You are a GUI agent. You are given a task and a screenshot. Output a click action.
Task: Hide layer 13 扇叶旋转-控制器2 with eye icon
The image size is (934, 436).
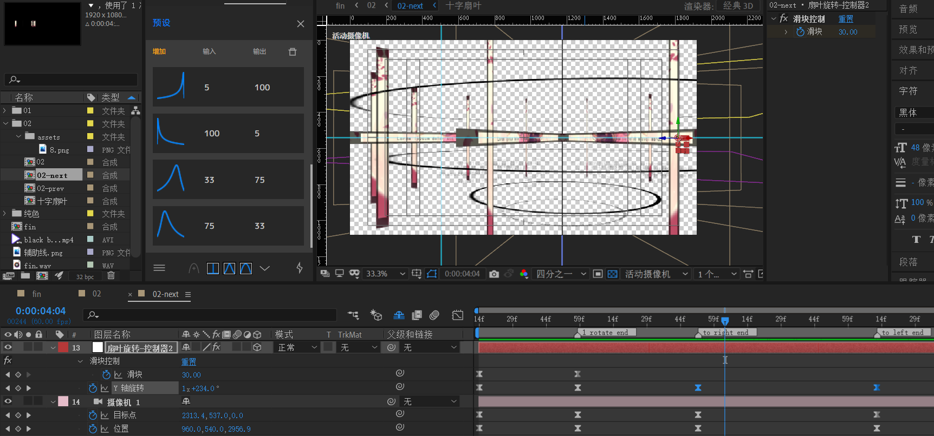[x=8, y=347]
